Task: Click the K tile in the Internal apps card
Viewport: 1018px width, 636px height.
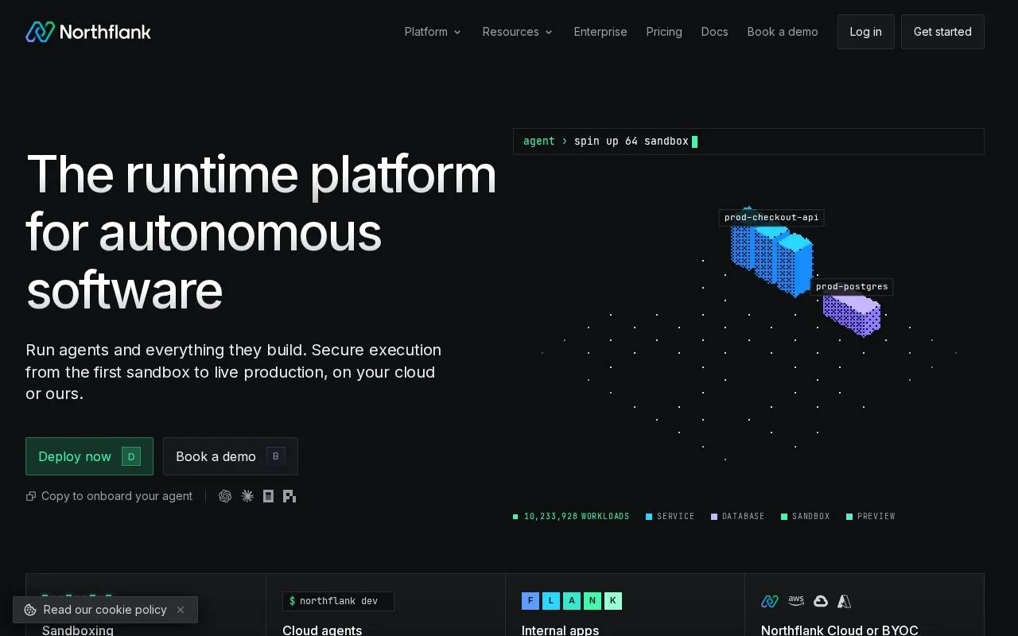Action: [x=613, y=601]
